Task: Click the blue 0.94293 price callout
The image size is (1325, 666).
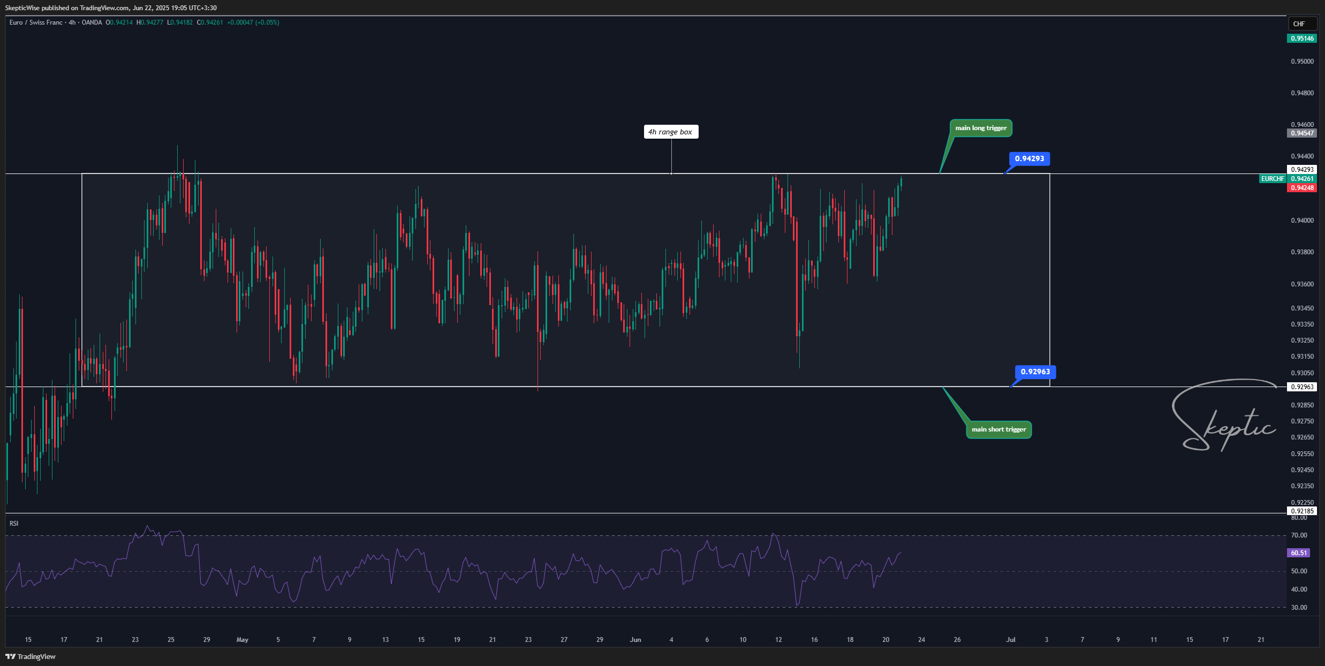Action: 1029,158
